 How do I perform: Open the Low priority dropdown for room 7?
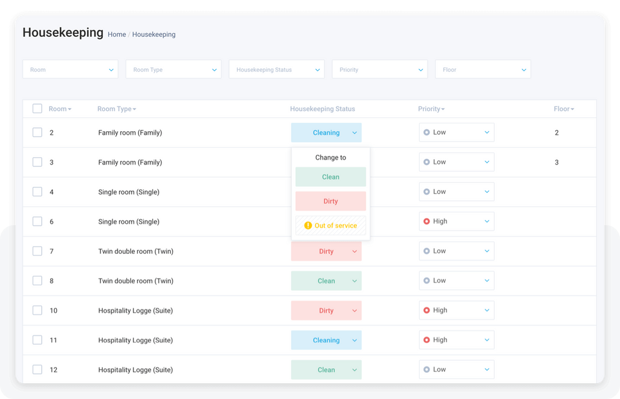pyautogui.click(x=457, y=251)
